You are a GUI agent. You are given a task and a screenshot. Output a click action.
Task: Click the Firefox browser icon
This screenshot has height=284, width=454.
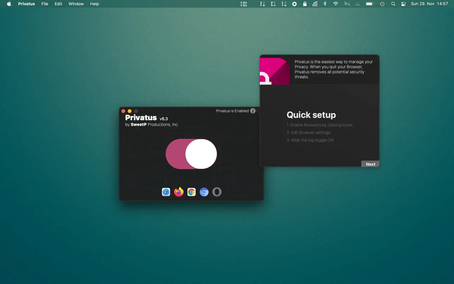pos(179,192)
